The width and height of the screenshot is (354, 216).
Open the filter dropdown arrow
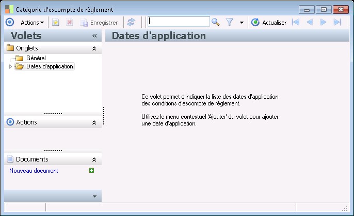[x=242, y=23]
